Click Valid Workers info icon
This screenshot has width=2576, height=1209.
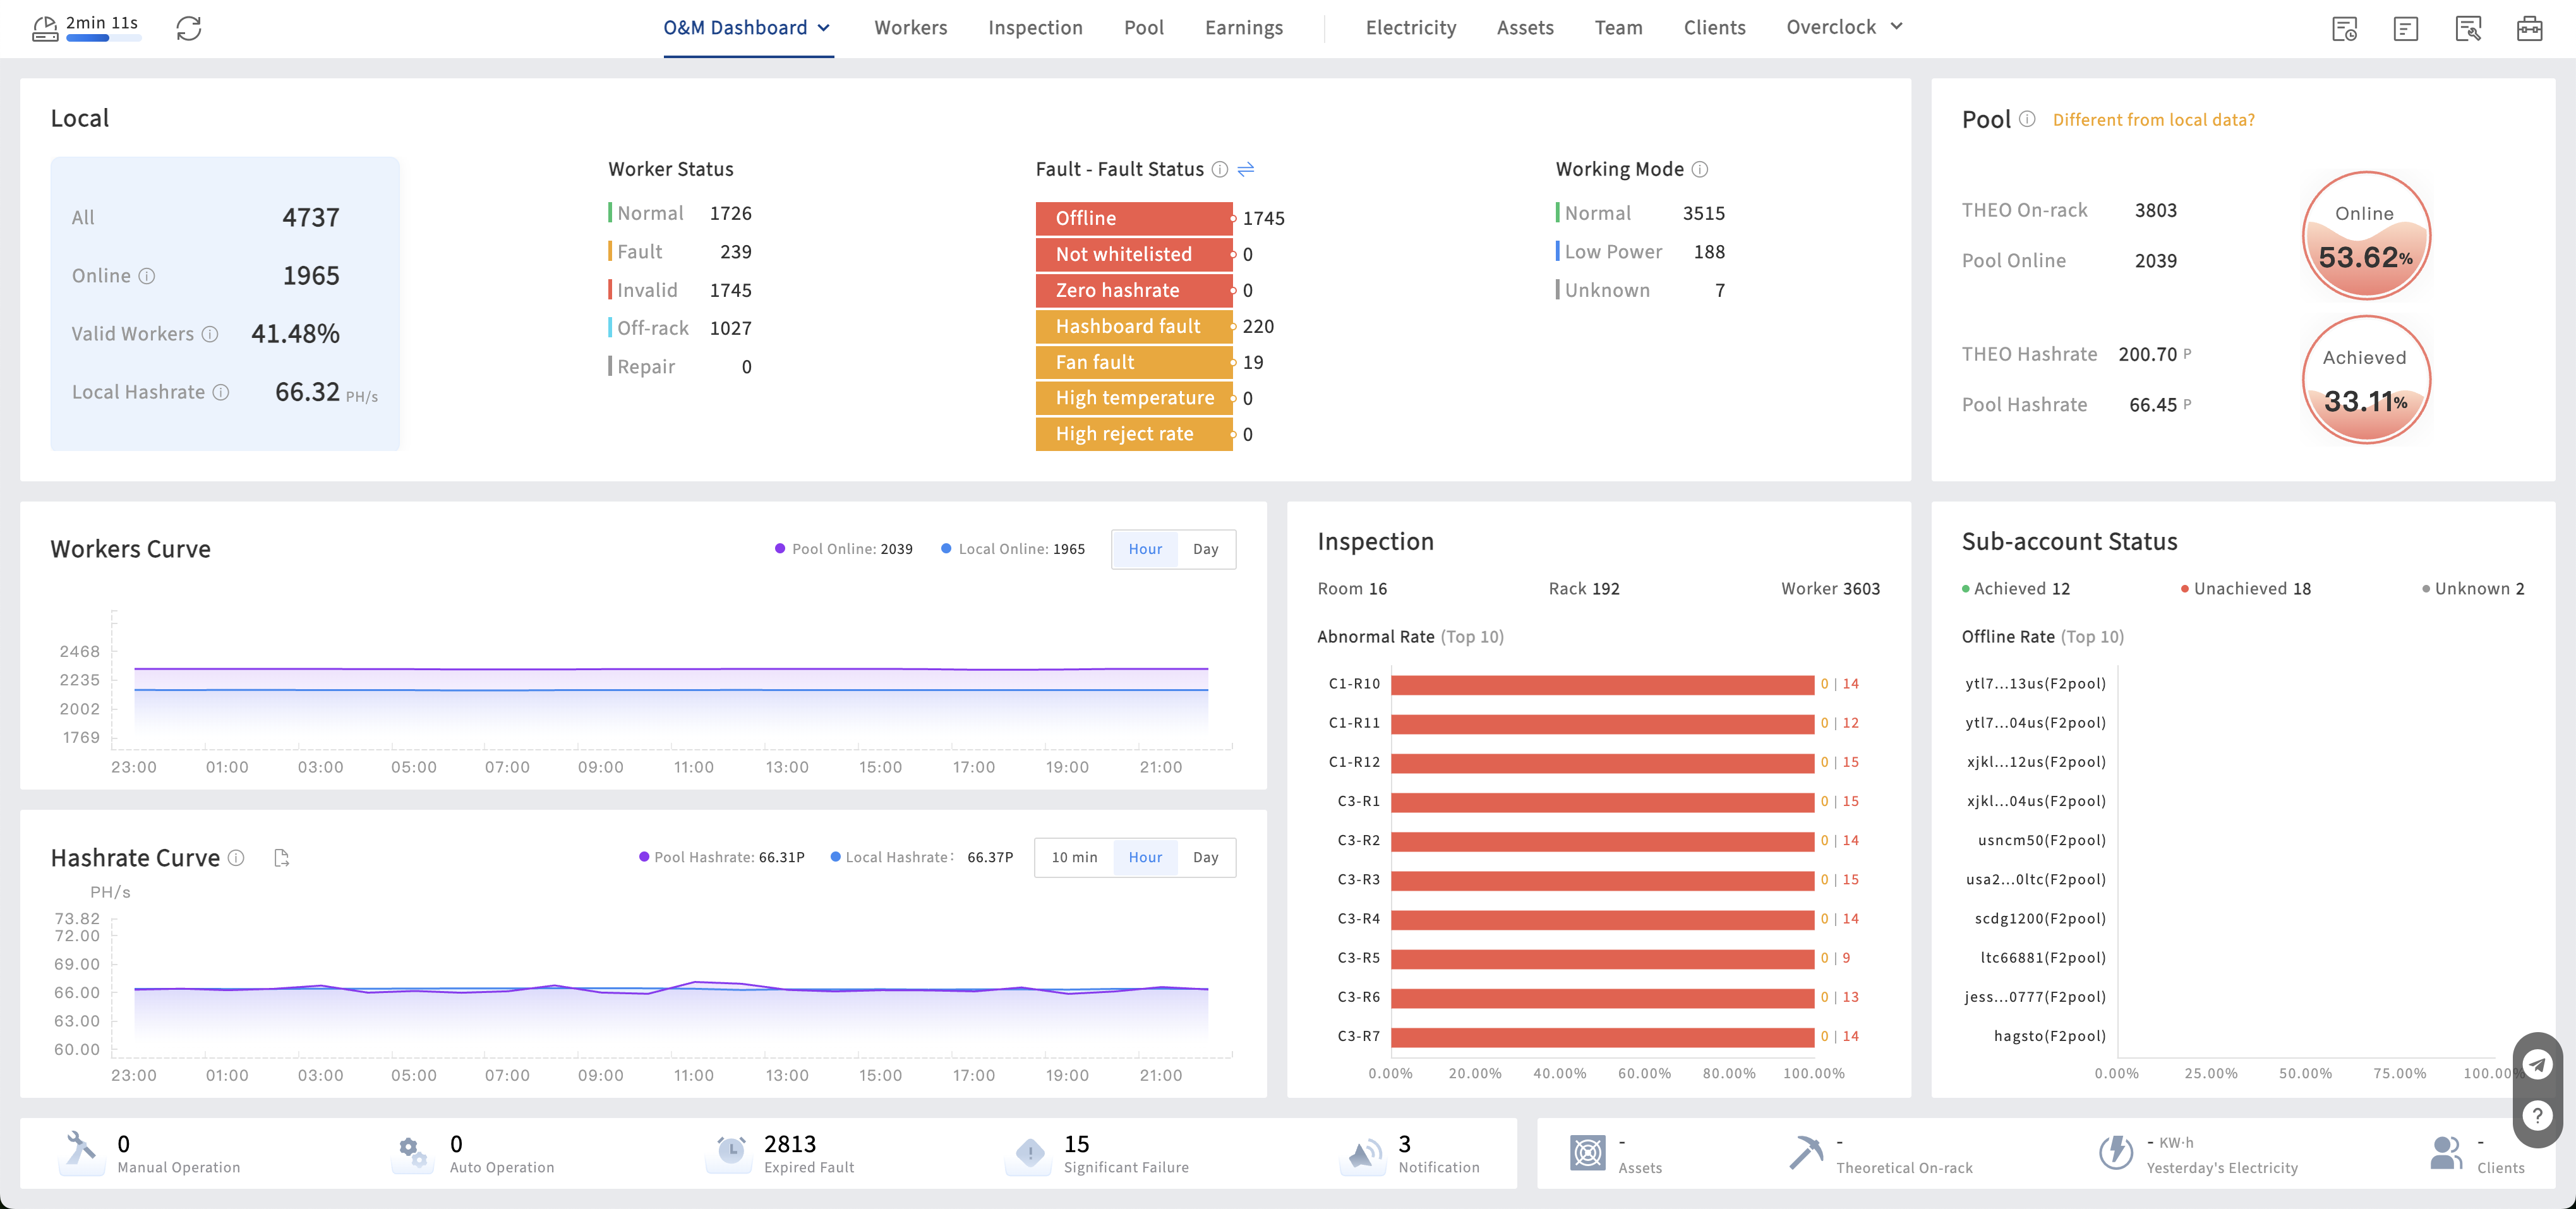pyautogui.click(x=210, y=334)
